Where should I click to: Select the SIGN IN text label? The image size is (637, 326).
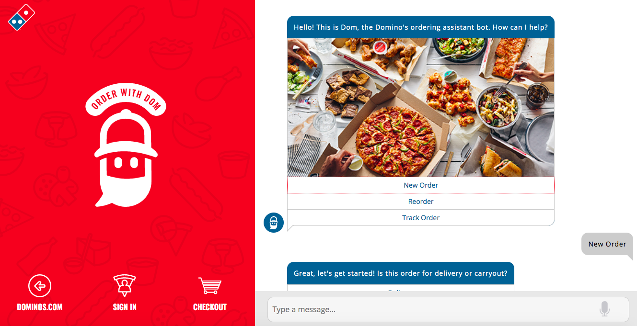tap(125, 307)
